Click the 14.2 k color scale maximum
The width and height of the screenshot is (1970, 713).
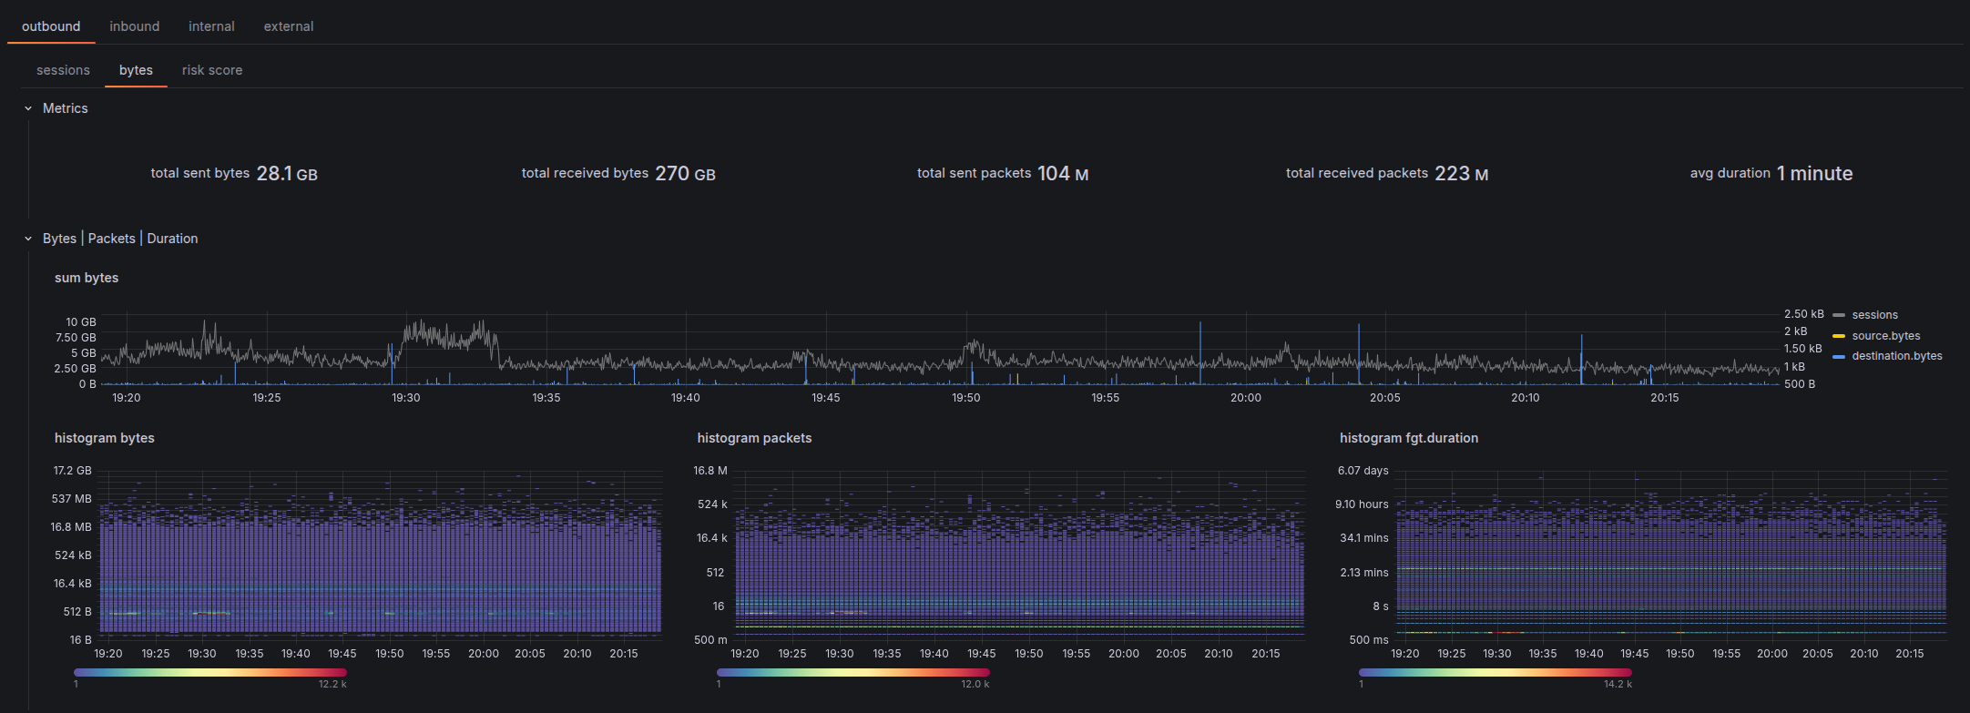(1618, 685)
